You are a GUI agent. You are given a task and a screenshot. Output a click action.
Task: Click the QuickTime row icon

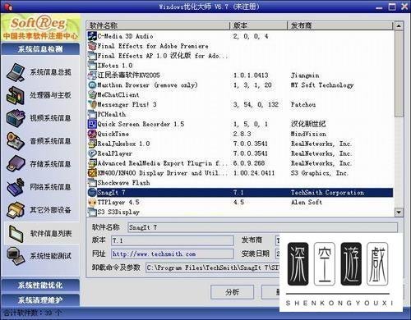point(92,134)
